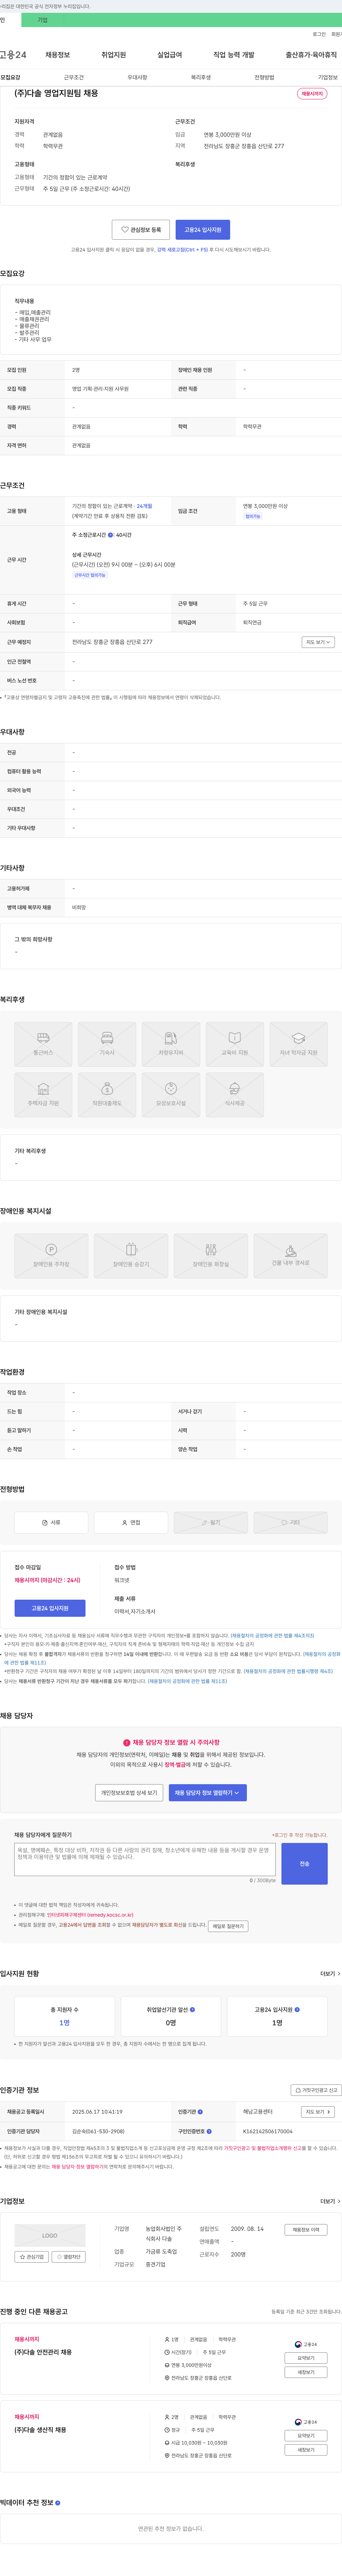Click the 전송 submit button
Screen dimensions: 342x2576
305,1864
